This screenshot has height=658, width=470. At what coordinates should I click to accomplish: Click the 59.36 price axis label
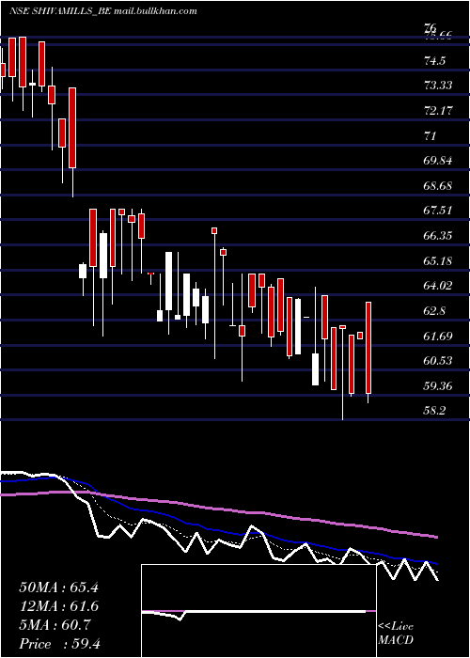tap(438, 385)
